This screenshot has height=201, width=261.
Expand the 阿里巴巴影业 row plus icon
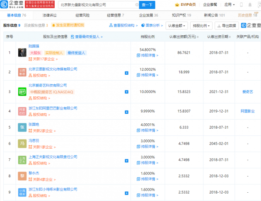(126, 112)
